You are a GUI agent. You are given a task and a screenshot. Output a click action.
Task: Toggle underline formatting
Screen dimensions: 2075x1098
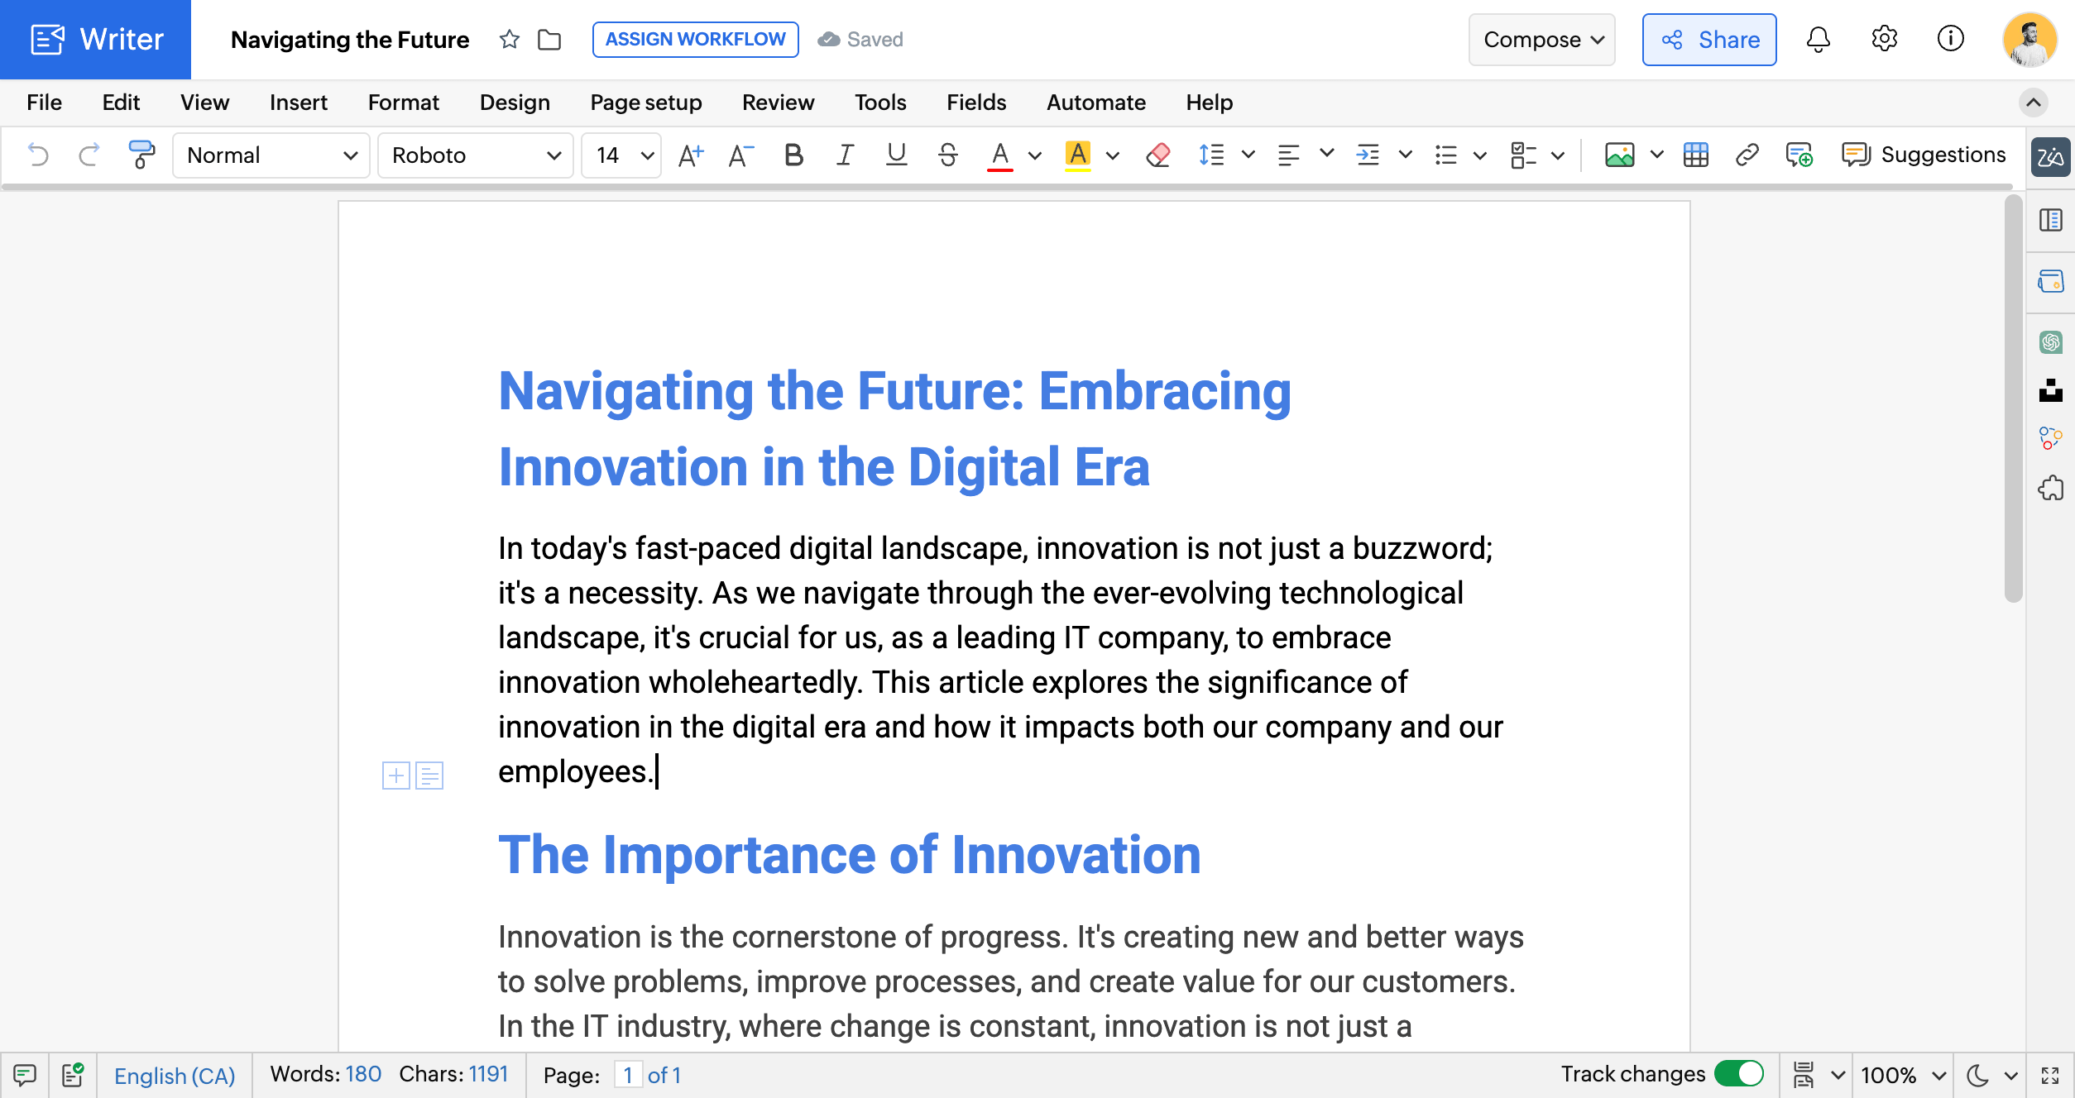(x=896, y=155)
